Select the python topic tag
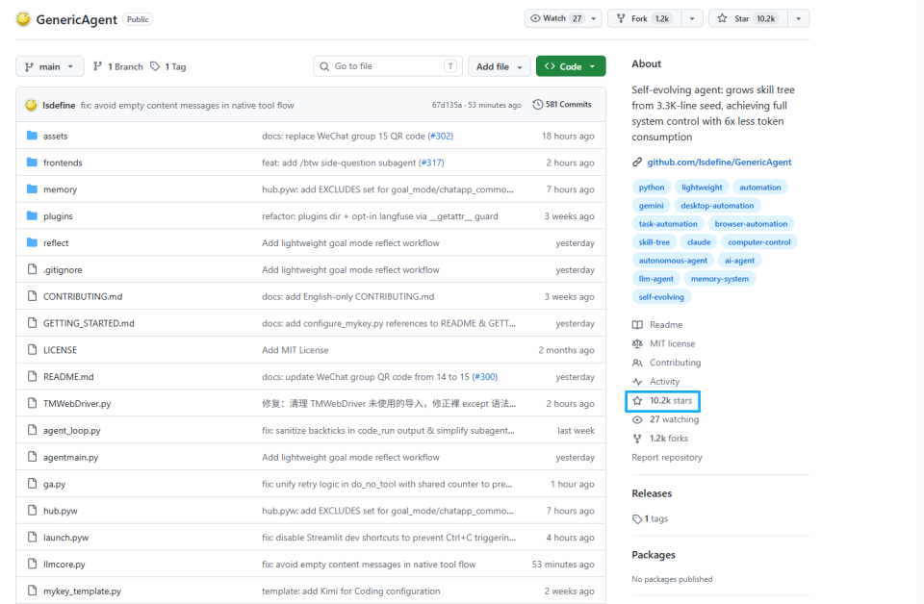The height and width of the screenshot is (604, 924). click(652, 188)
